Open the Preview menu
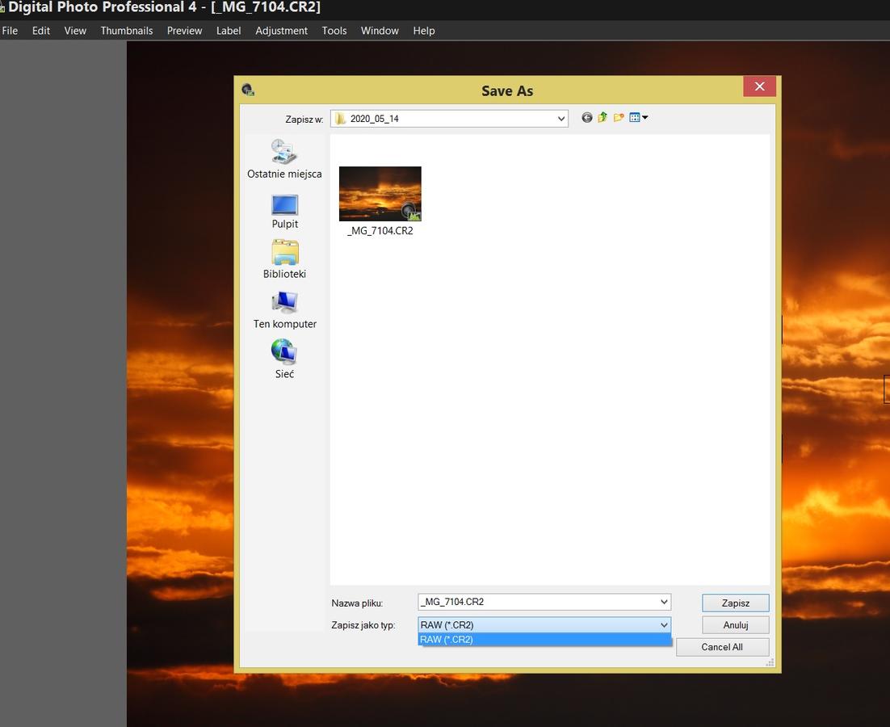The image size is (890, 727). tap(184, 31)
